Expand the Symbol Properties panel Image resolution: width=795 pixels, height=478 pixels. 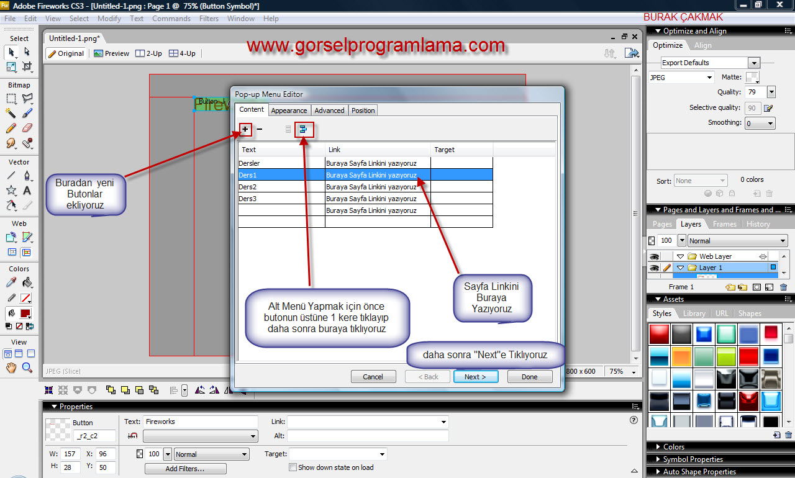[693, 459]
